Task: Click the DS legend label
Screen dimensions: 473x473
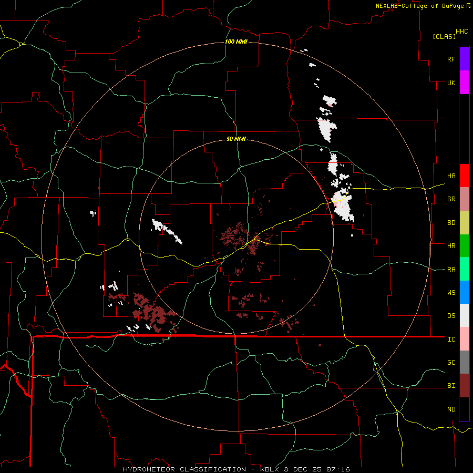Action: pos(451,315)
